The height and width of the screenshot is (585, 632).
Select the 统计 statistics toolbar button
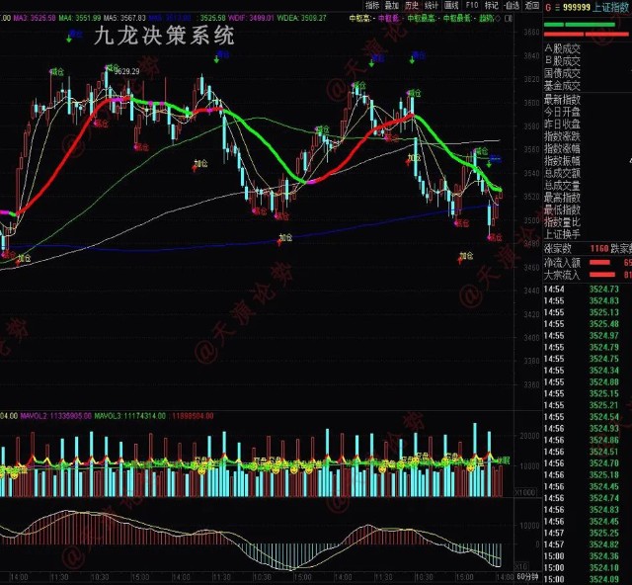[432, 5]
